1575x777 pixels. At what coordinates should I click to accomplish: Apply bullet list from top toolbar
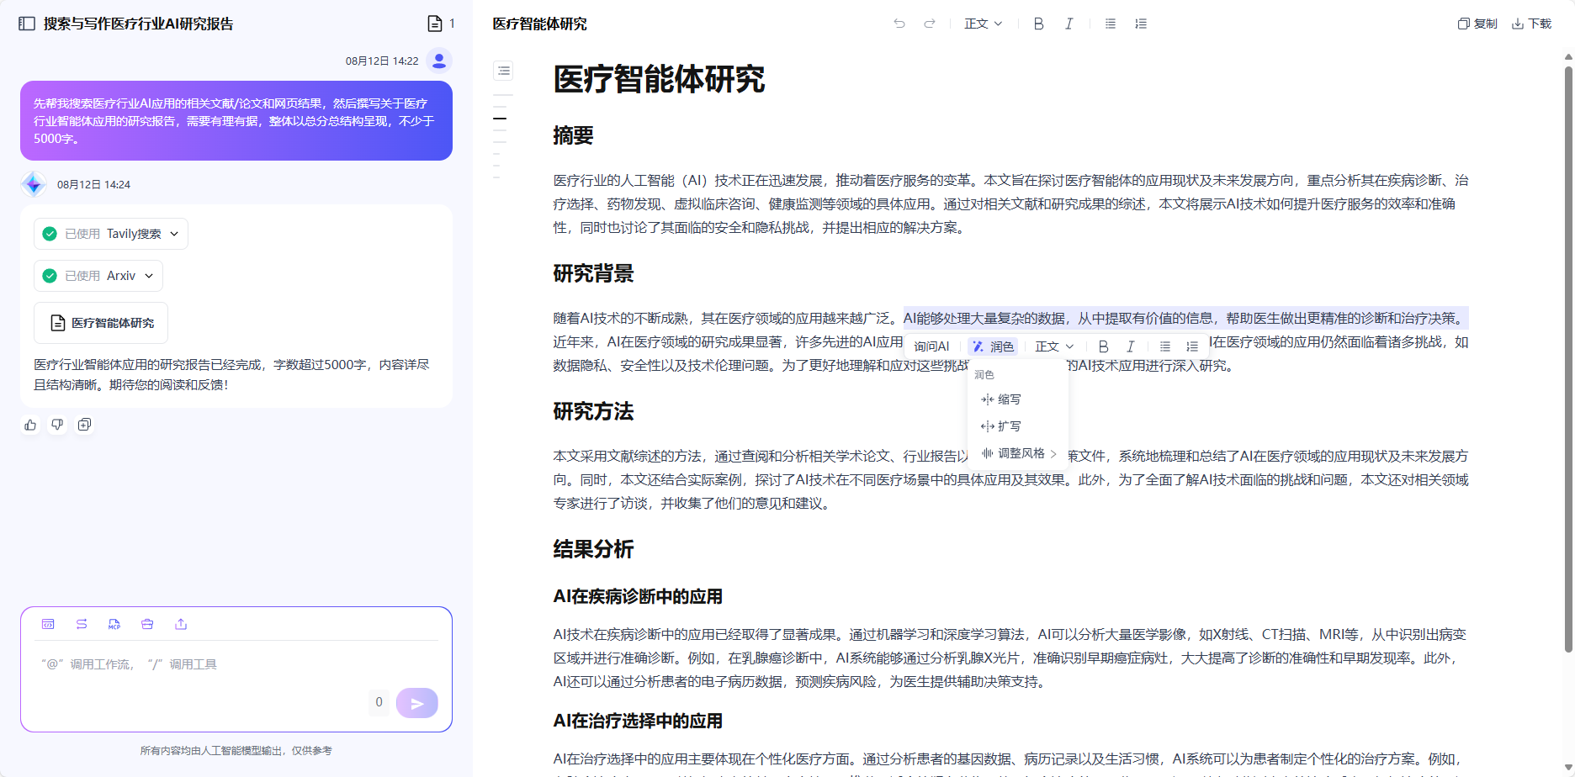point(1111,24)
